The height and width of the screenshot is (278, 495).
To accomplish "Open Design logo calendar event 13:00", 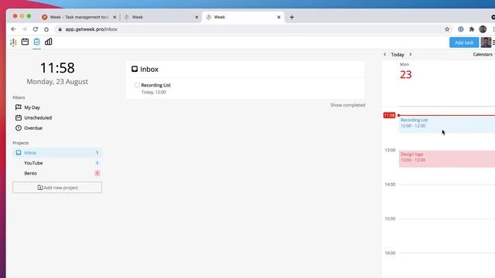I will tap(447, 159).
